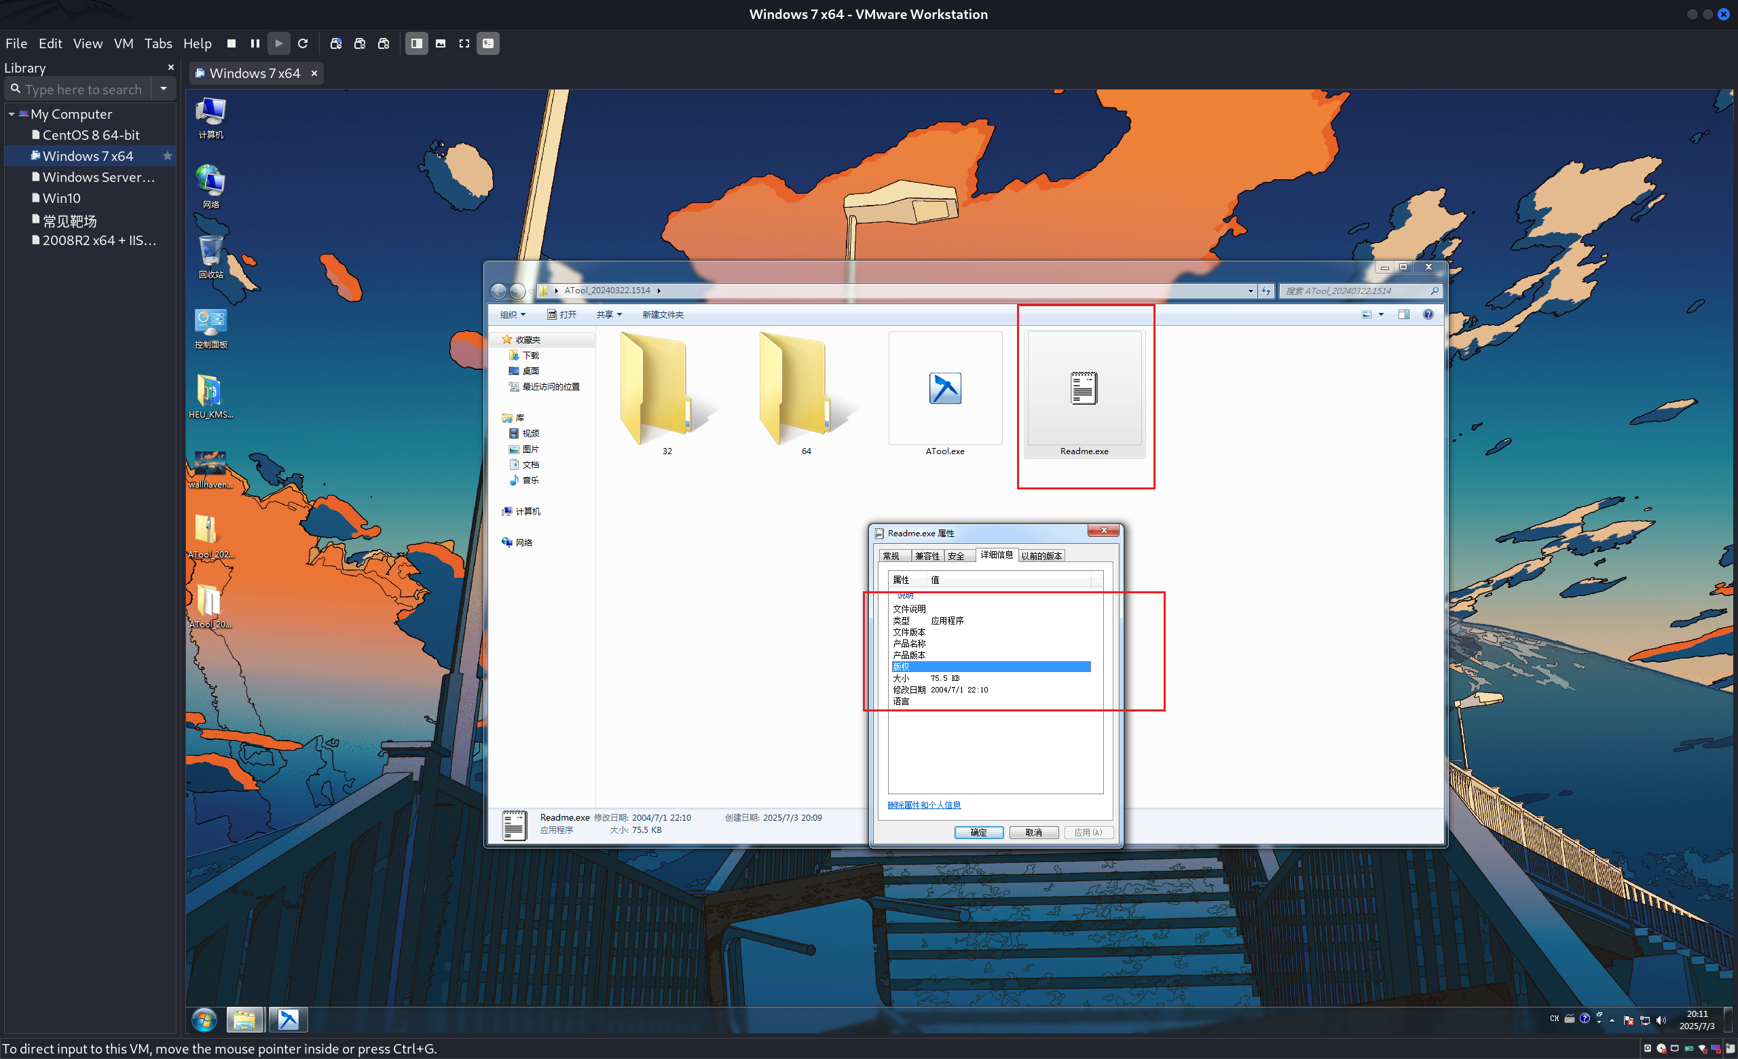
Task: Enter full screen mode icon
Action: point(464,43)
